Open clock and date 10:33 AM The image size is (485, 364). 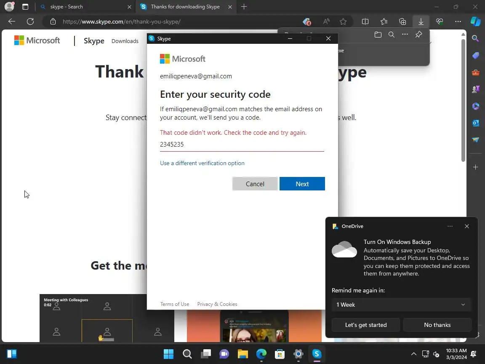456,354
